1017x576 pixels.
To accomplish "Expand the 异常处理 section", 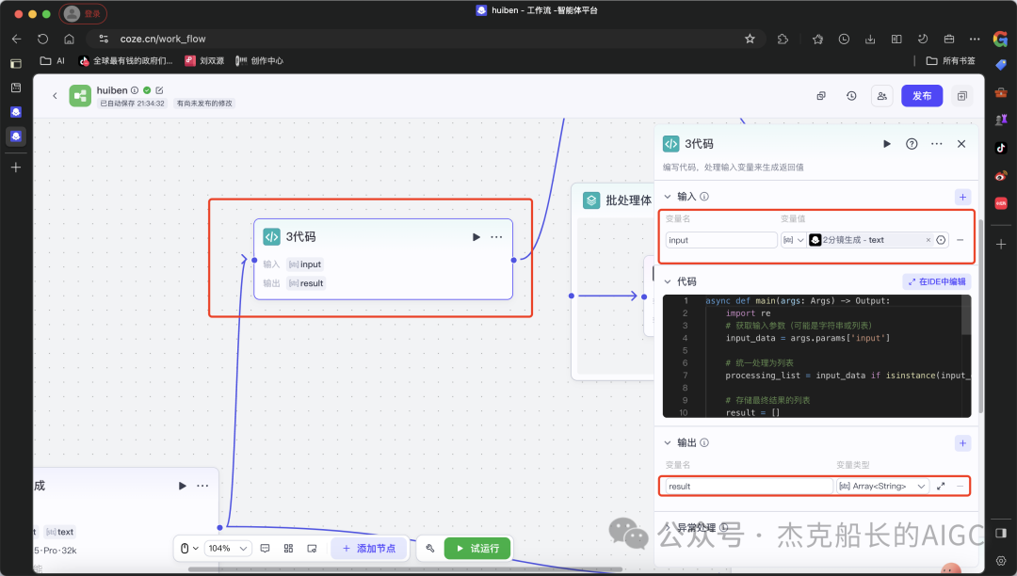I will click(x=668, y=527).
